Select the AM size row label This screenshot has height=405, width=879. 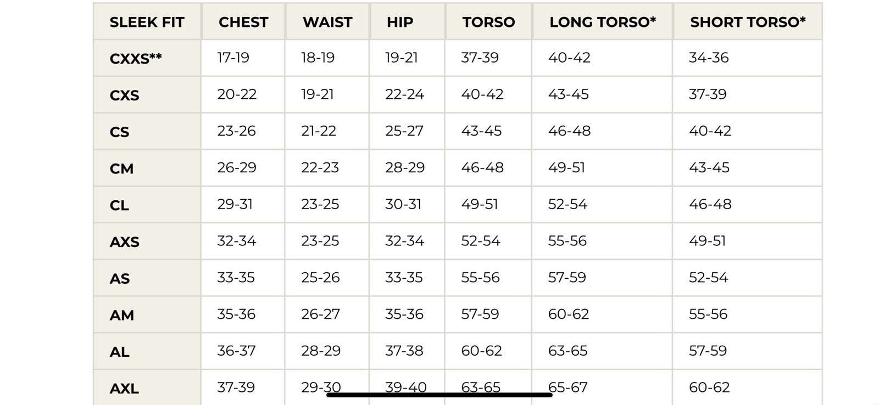(x=122, y=316)
